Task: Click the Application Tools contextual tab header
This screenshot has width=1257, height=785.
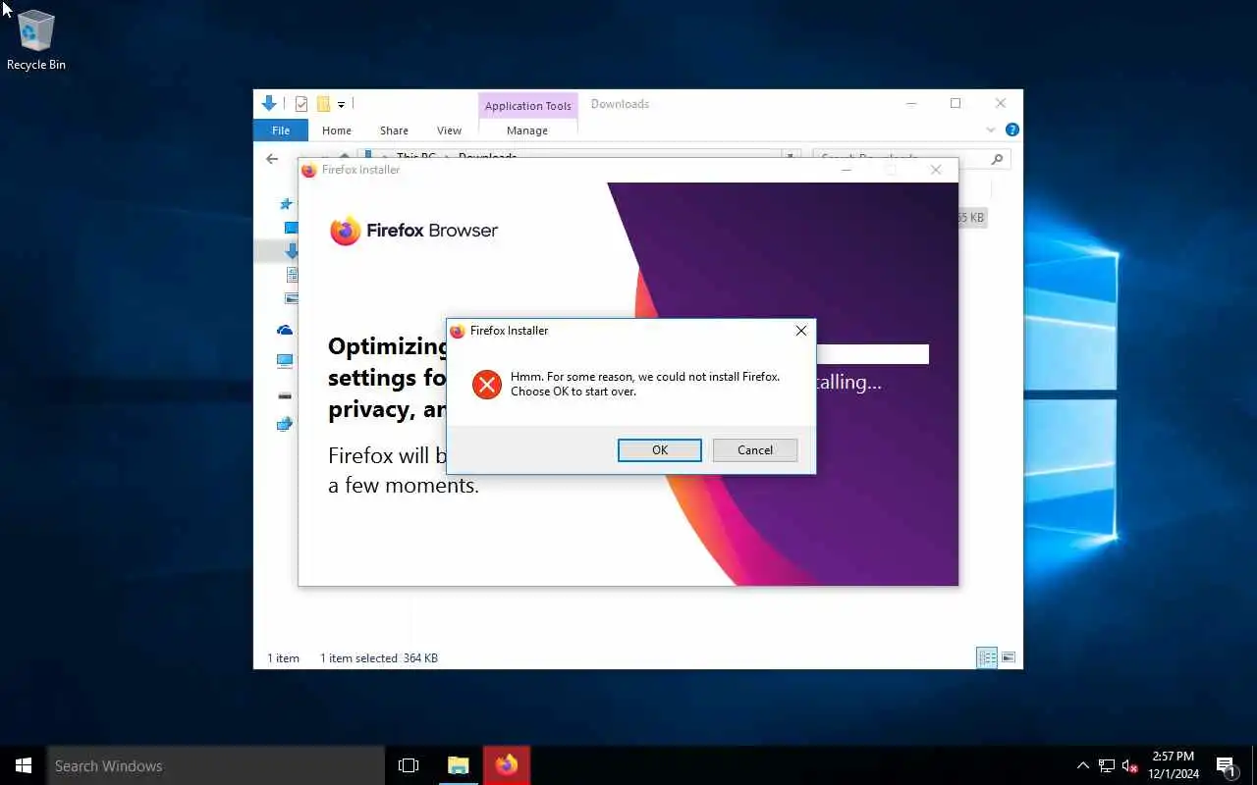Action: click(528, 106)
